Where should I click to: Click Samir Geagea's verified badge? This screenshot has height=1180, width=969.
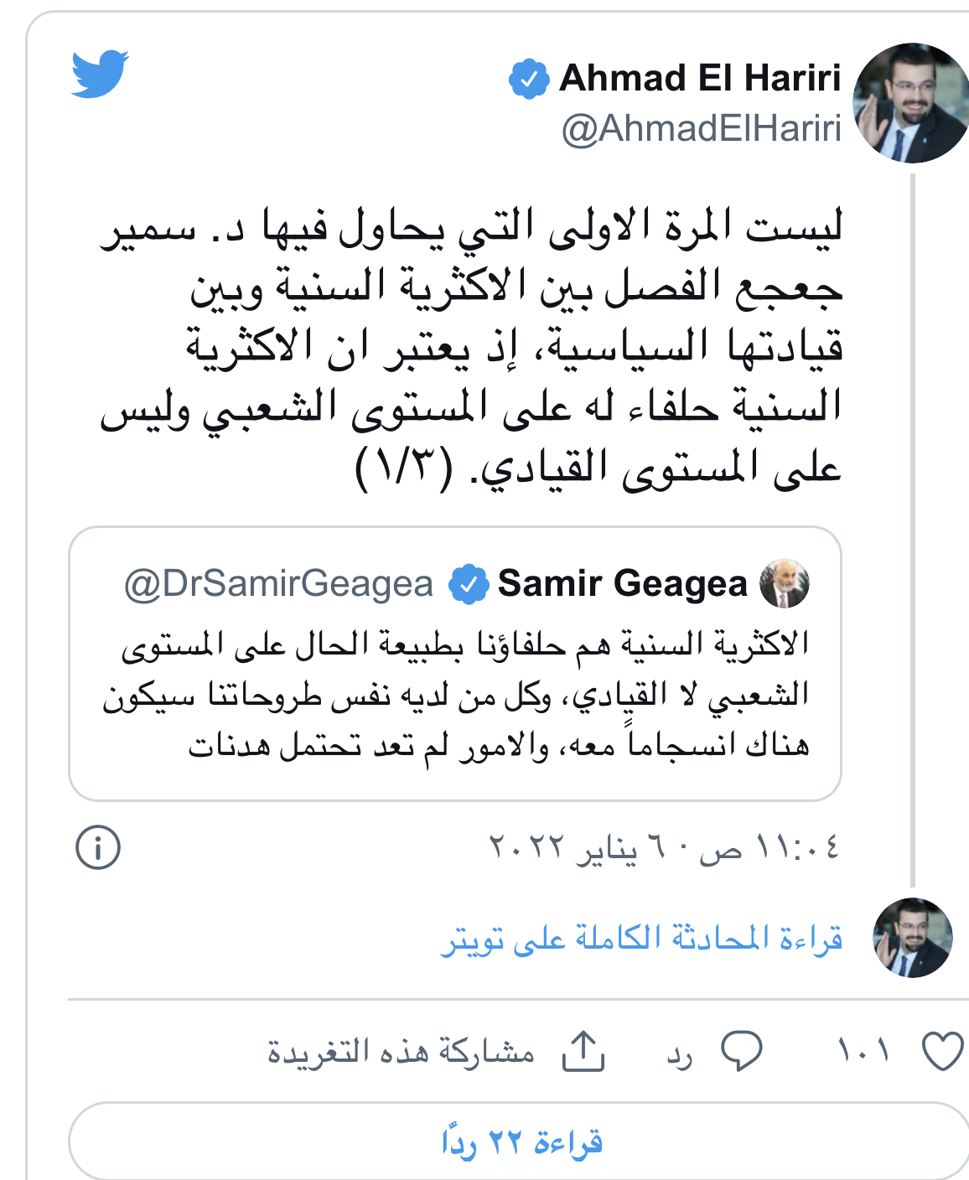pos(468,584)
